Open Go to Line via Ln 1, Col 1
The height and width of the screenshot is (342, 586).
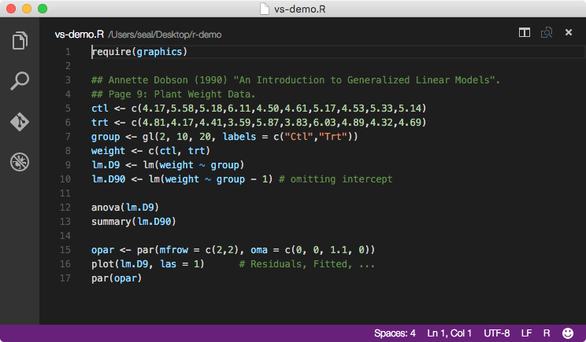click(451, 333)
